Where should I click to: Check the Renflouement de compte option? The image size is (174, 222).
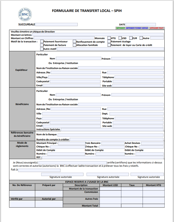74,42
